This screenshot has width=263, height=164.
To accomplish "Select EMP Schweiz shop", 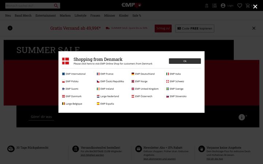I will pos(175,81).
